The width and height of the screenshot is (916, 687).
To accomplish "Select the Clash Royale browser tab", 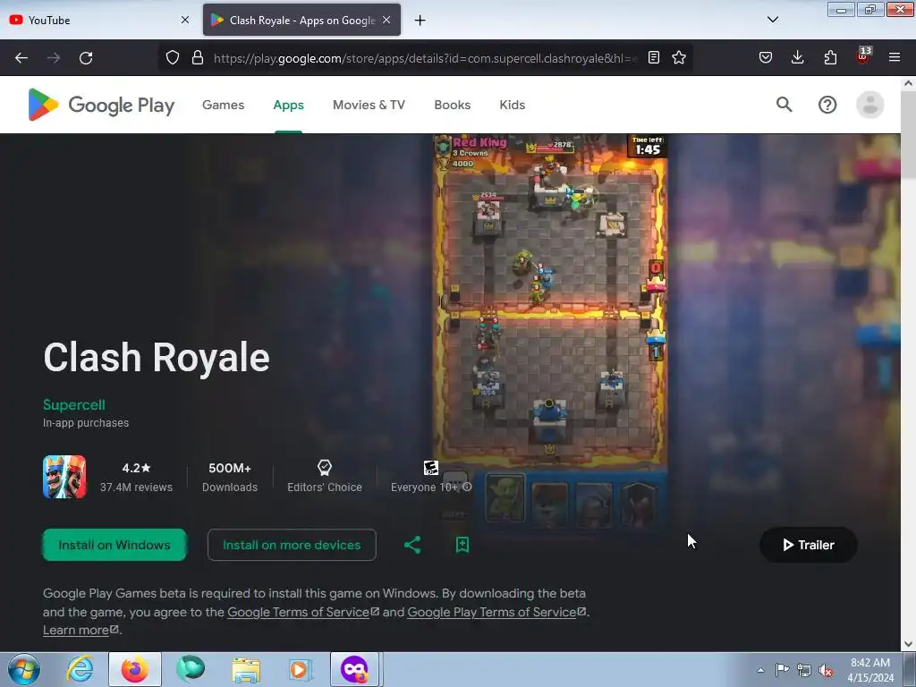I will pos(301,21).
